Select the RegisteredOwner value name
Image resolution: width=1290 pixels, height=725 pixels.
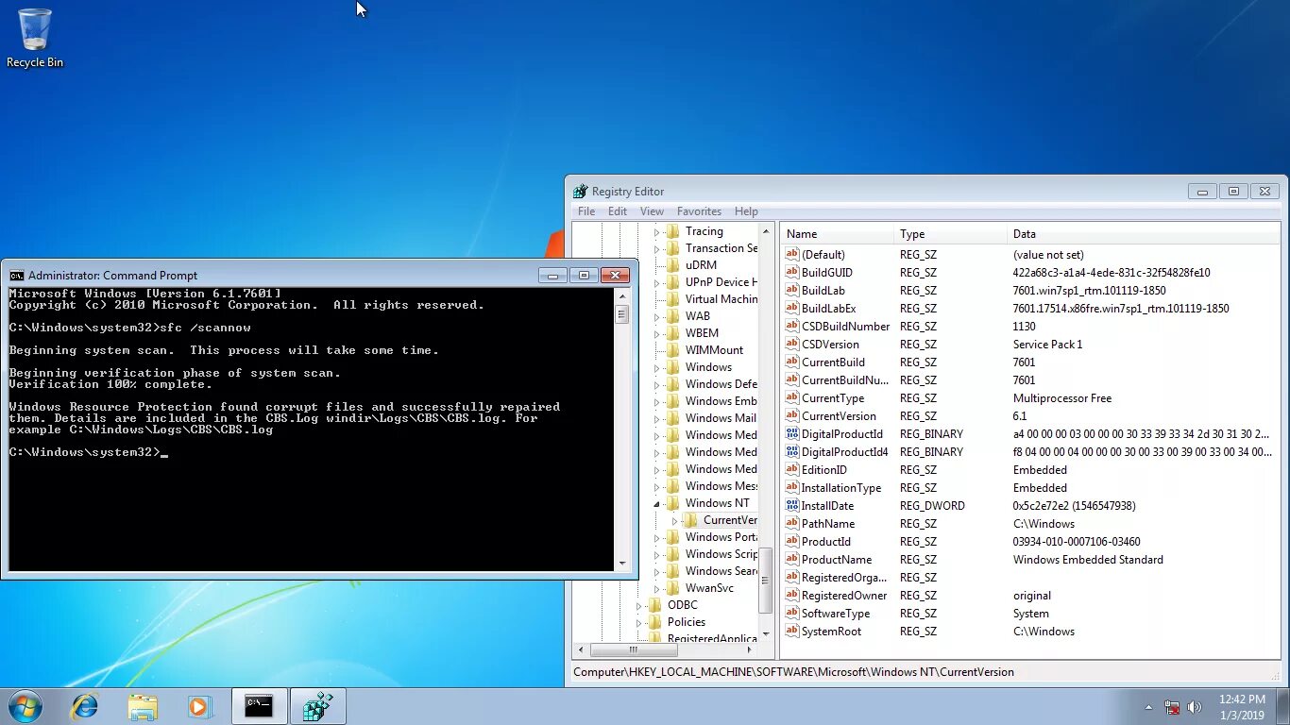click(x=844, y=596)
